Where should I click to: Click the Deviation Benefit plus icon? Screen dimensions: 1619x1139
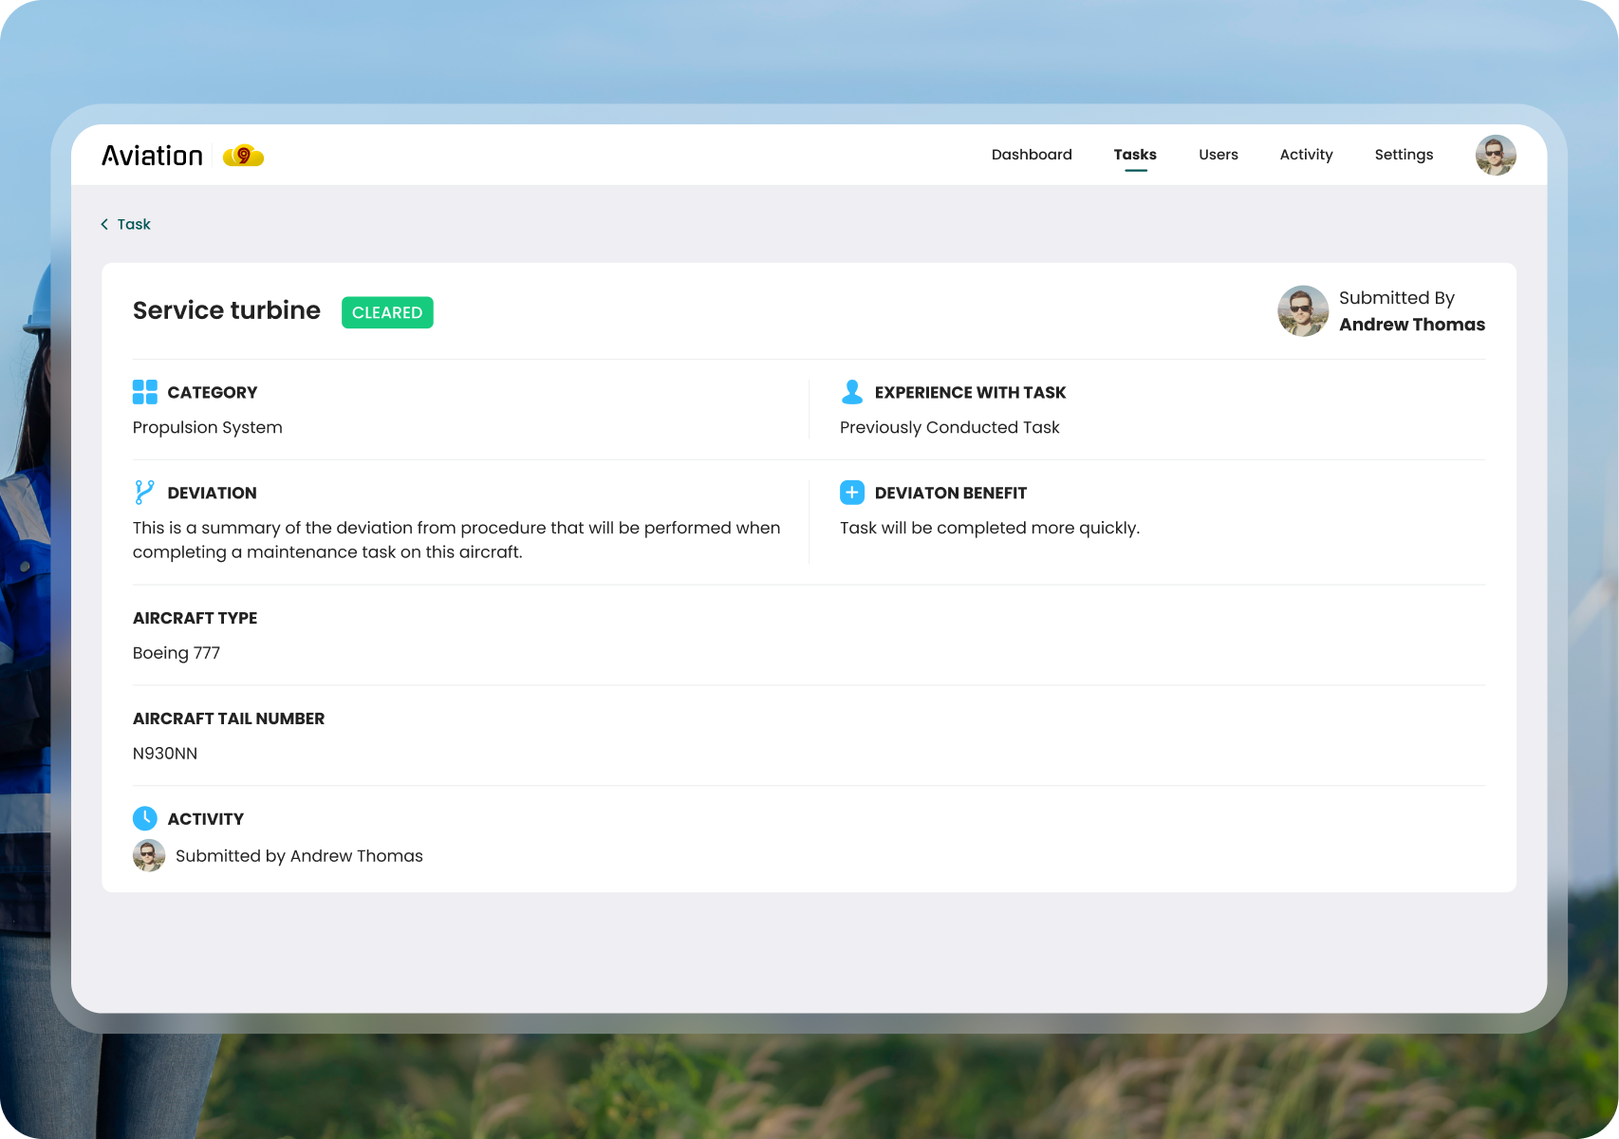[x=852, y=493]
